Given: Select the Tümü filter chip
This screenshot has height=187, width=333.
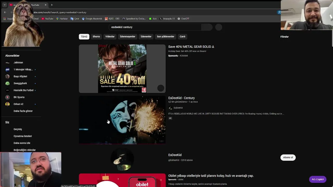Looking at the screenshot, I should coord(84,37).
